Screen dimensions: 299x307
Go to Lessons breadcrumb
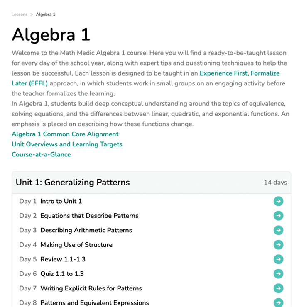[x=20, y=15]
